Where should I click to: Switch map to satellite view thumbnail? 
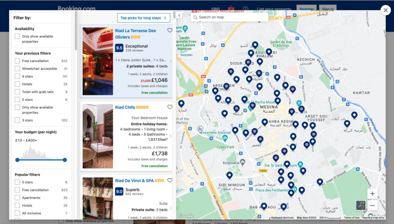(x=361, y=205)
